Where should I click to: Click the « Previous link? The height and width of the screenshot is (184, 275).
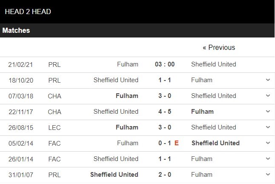(219, 47)
